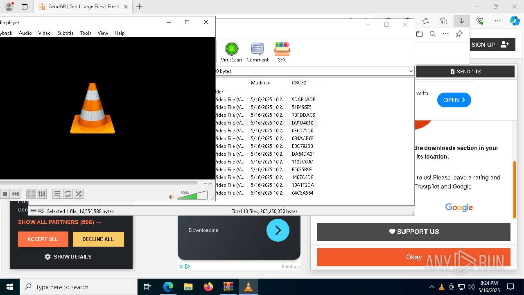Screen dimensions: 524x295
Task: Open Edge favorites list
Action: pos(426,21)
